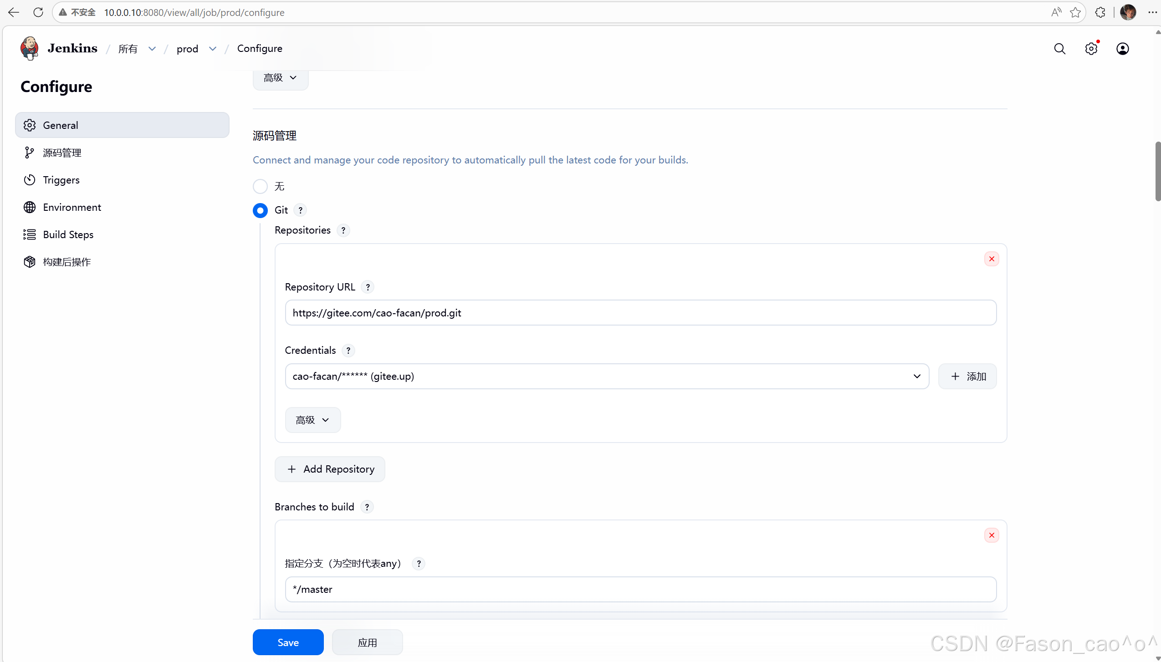Expand the prod breadcrumb dropdown chevron
Image resolution: width=1161 pixels, height=662 pixels.
click(213, 49)
